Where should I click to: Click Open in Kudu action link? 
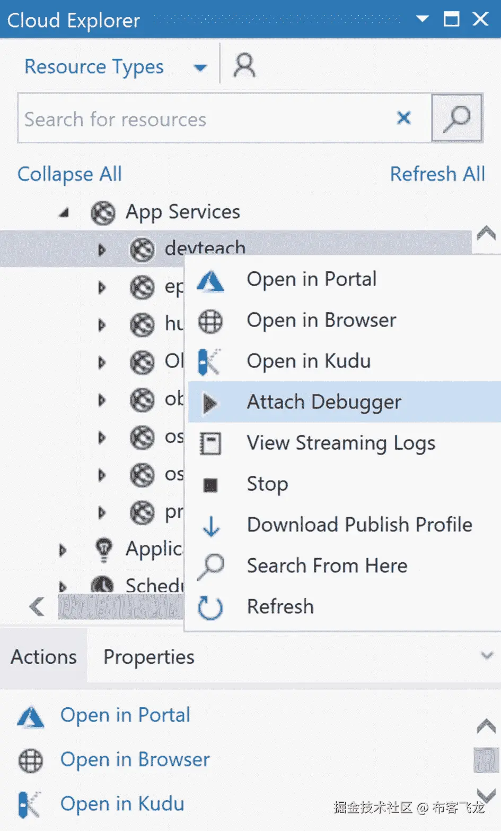tap(122, 804)
